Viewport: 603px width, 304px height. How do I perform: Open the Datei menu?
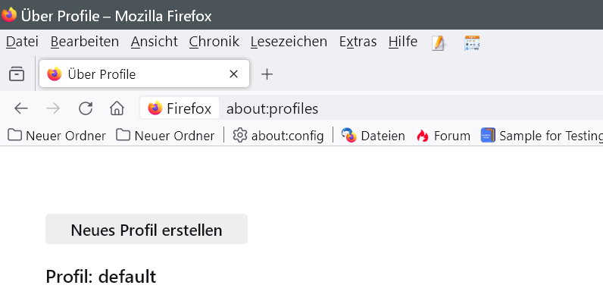pos(22,42)
